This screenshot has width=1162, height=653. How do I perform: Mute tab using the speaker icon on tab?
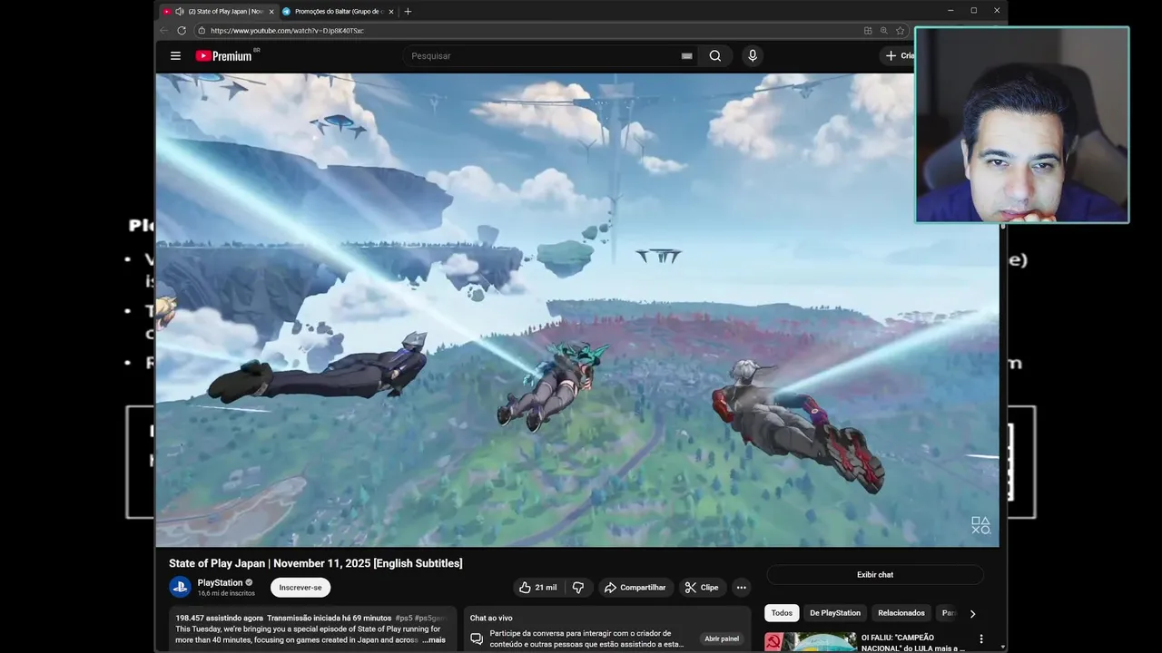(x=180, y=11)
